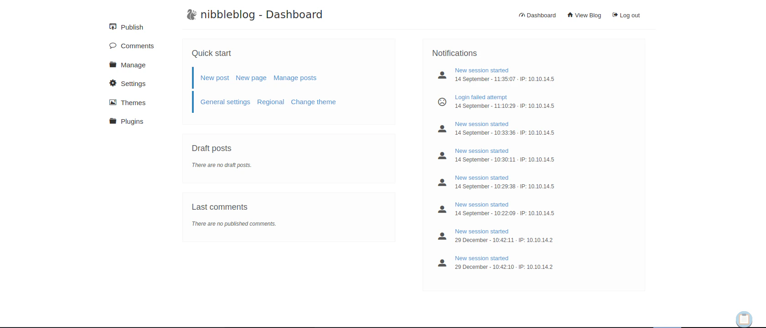Click the View Blog home icon

[570, 15]
